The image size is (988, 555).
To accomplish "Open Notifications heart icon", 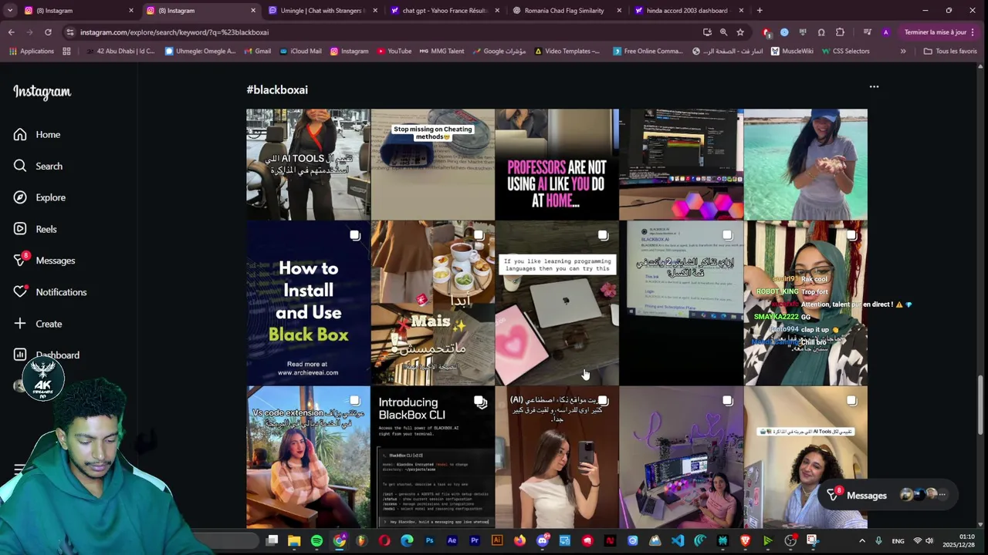I will 20,292.
